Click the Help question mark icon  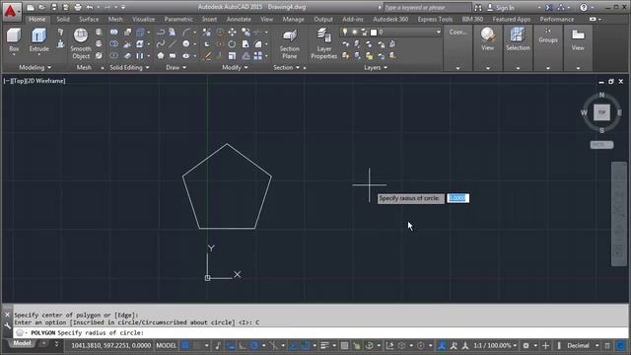click(x=583, y=7)
